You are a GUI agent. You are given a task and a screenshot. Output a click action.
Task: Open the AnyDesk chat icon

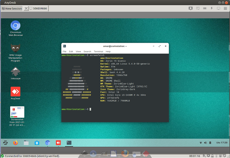click(198, 8)
